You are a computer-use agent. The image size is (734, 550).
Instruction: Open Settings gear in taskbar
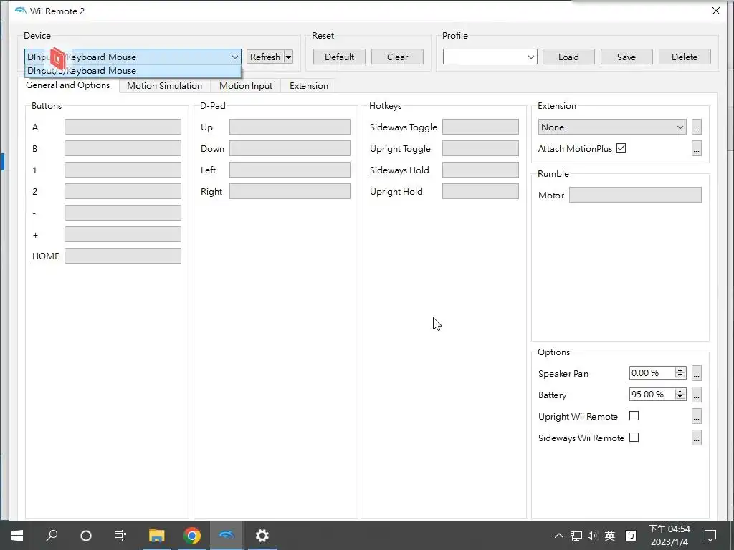tap(262, 536)
